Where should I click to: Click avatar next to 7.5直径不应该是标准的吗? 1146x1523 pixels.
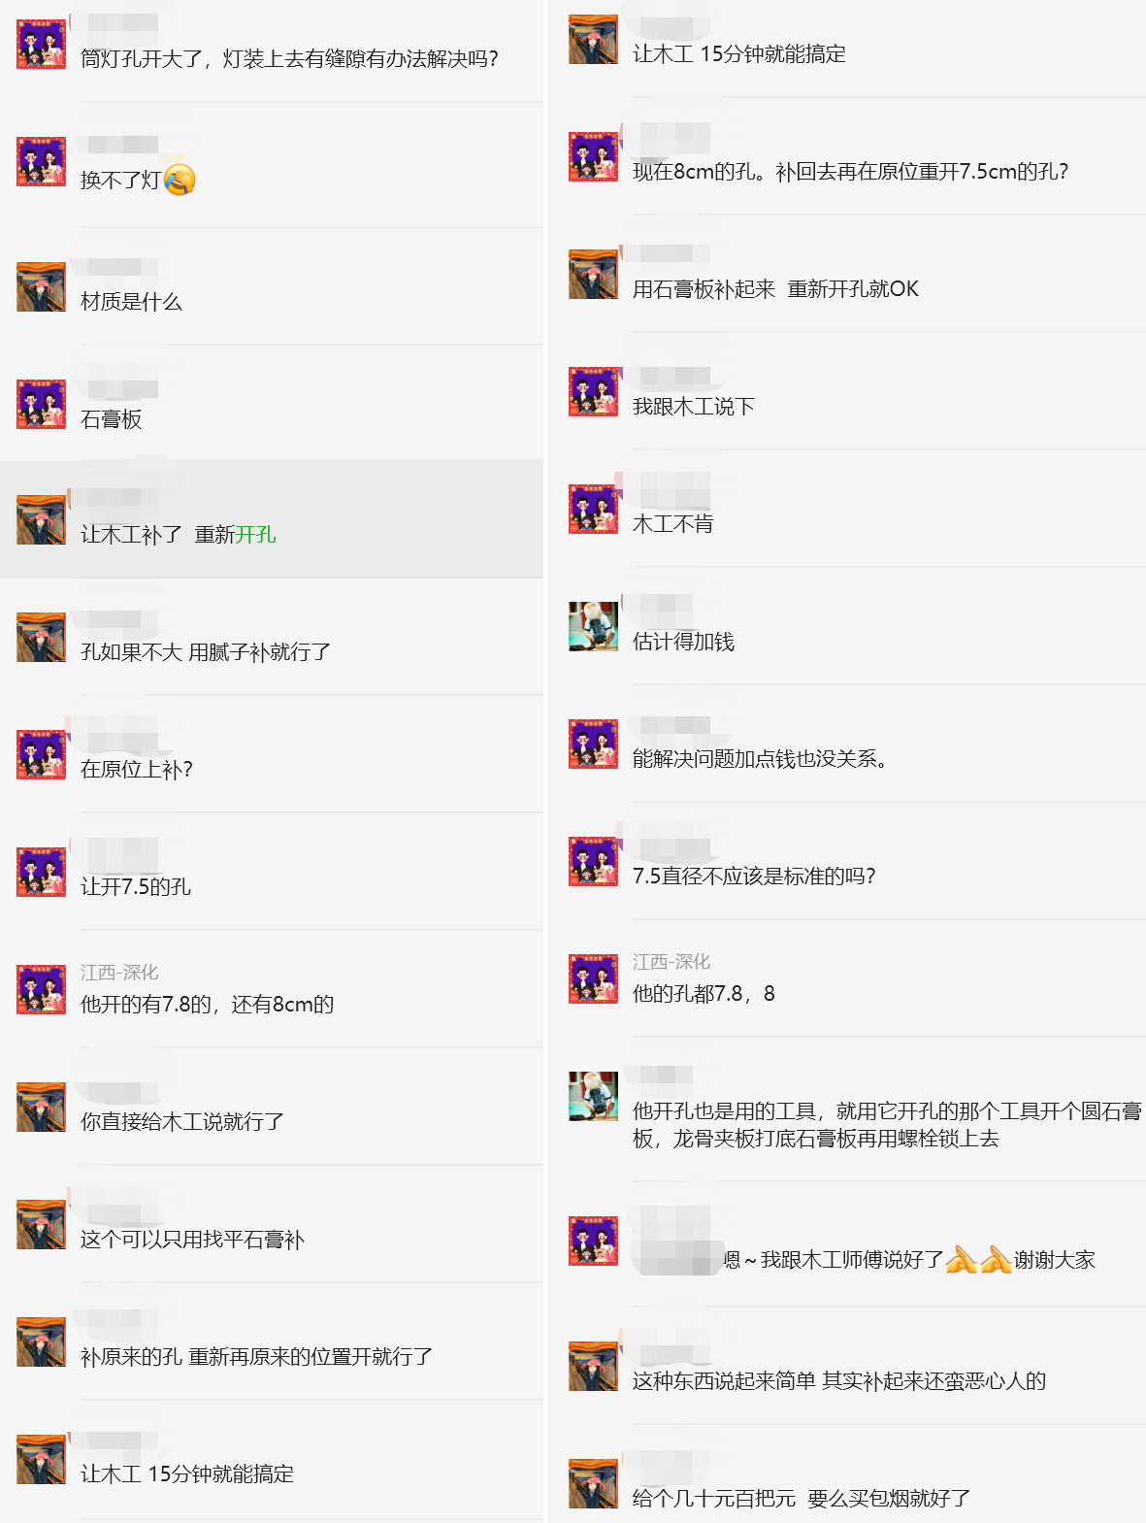(x=593, y=861)
